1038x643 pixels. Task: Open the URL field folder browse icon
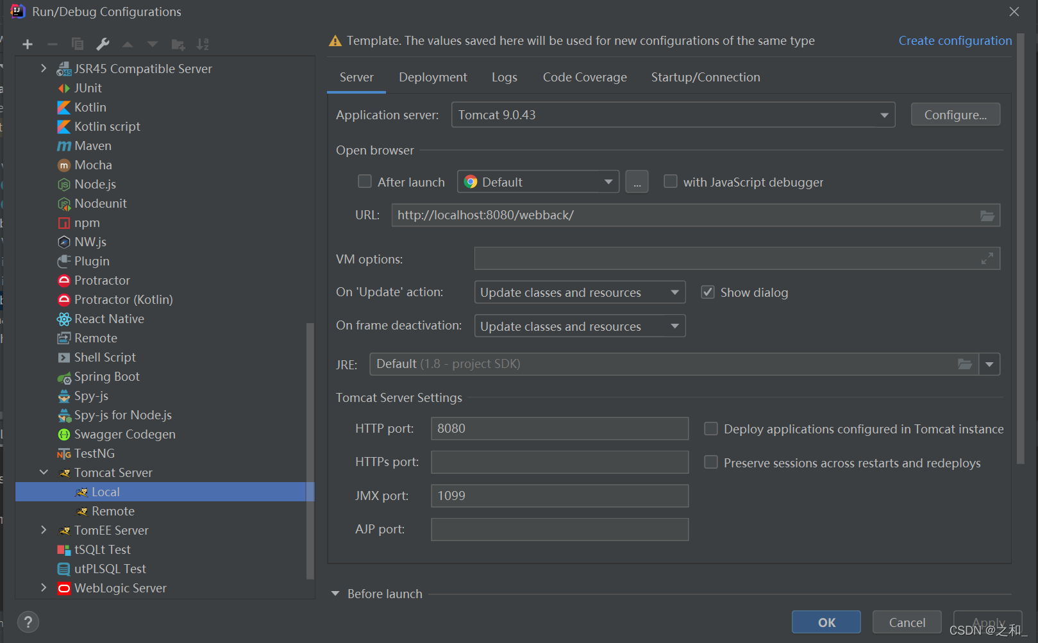point(987,215)
